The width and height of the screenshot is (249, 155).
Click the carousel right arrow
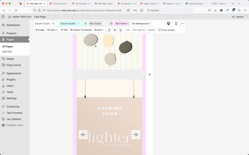click(x=136, y=134)
